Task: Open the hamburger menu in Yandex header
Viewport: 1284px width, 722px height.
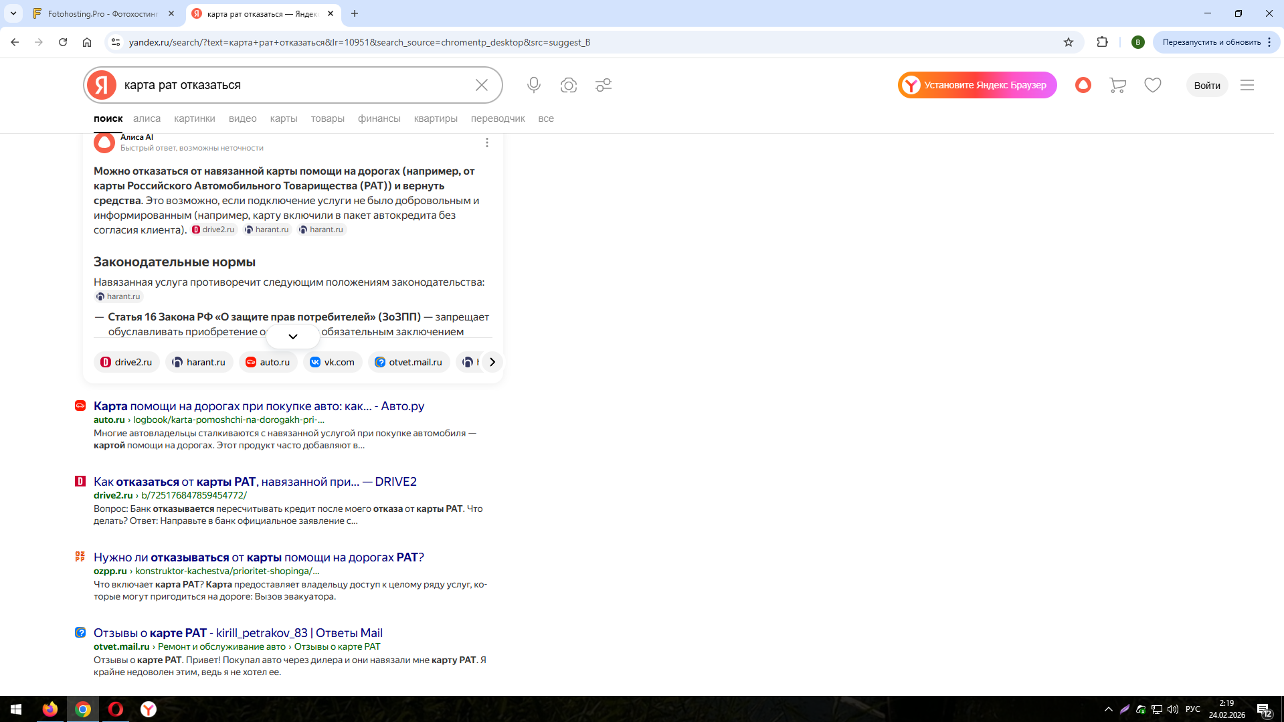Action: pos(1247,85)
